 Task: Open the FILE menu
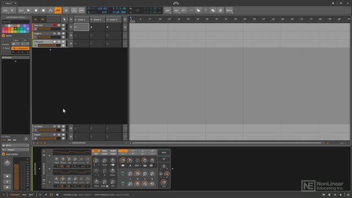coord(5,10)
